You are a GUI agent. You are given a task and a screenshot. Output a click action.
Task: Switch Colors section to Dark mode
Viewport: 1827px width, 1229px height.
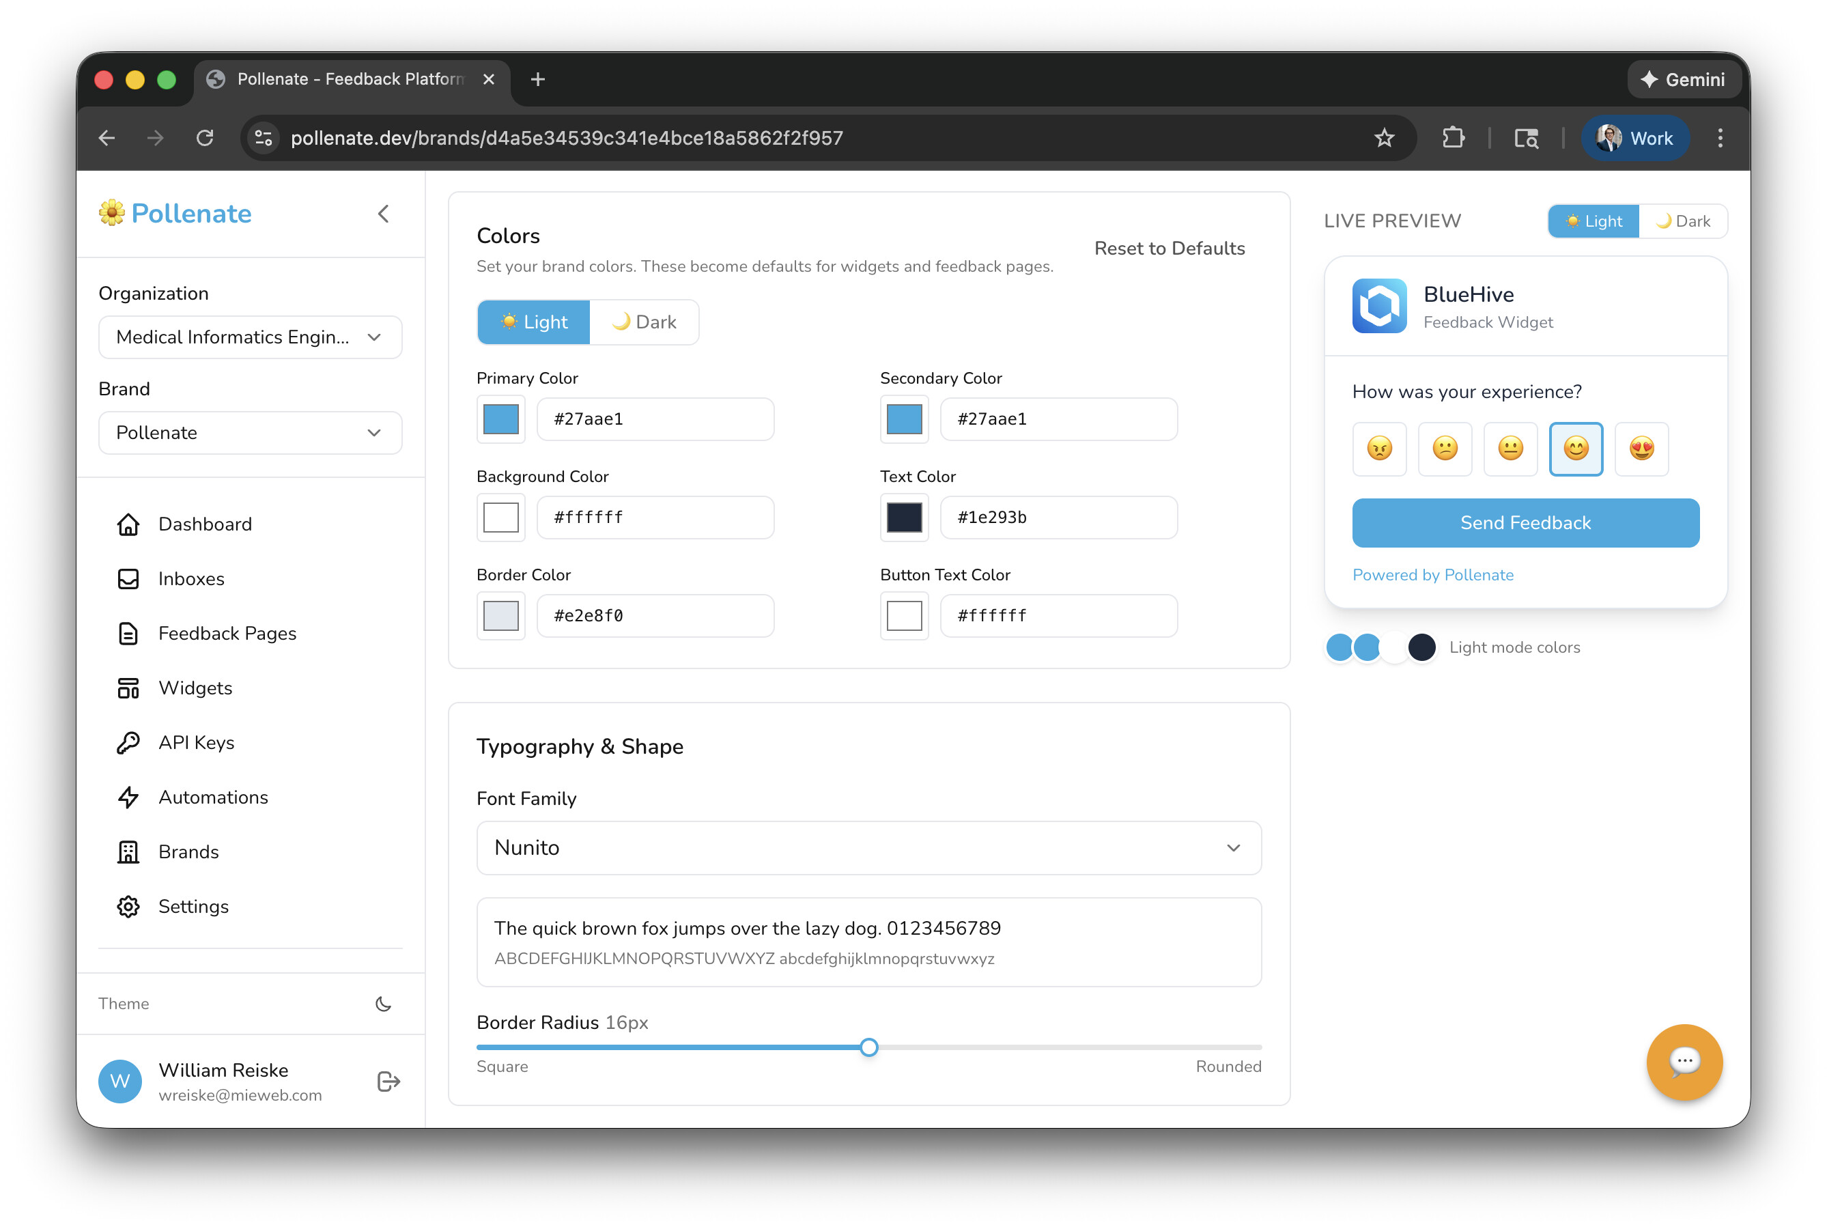pyautogui.click(x=645, y=322)
